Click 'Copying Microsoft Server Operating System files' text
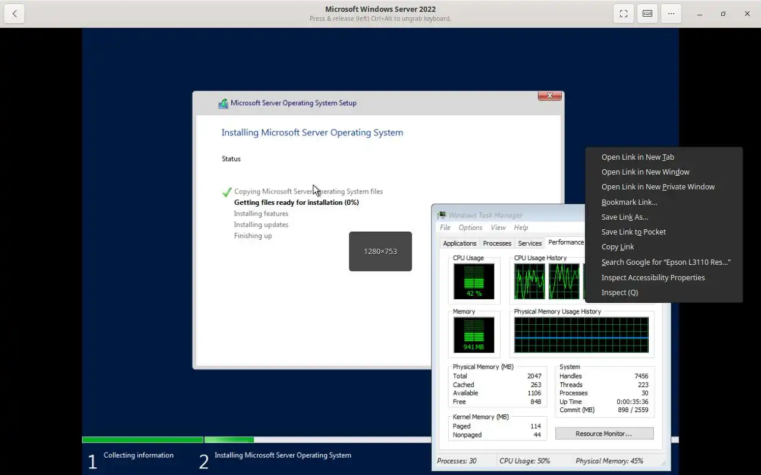761x475 pixels. (309, 191)
